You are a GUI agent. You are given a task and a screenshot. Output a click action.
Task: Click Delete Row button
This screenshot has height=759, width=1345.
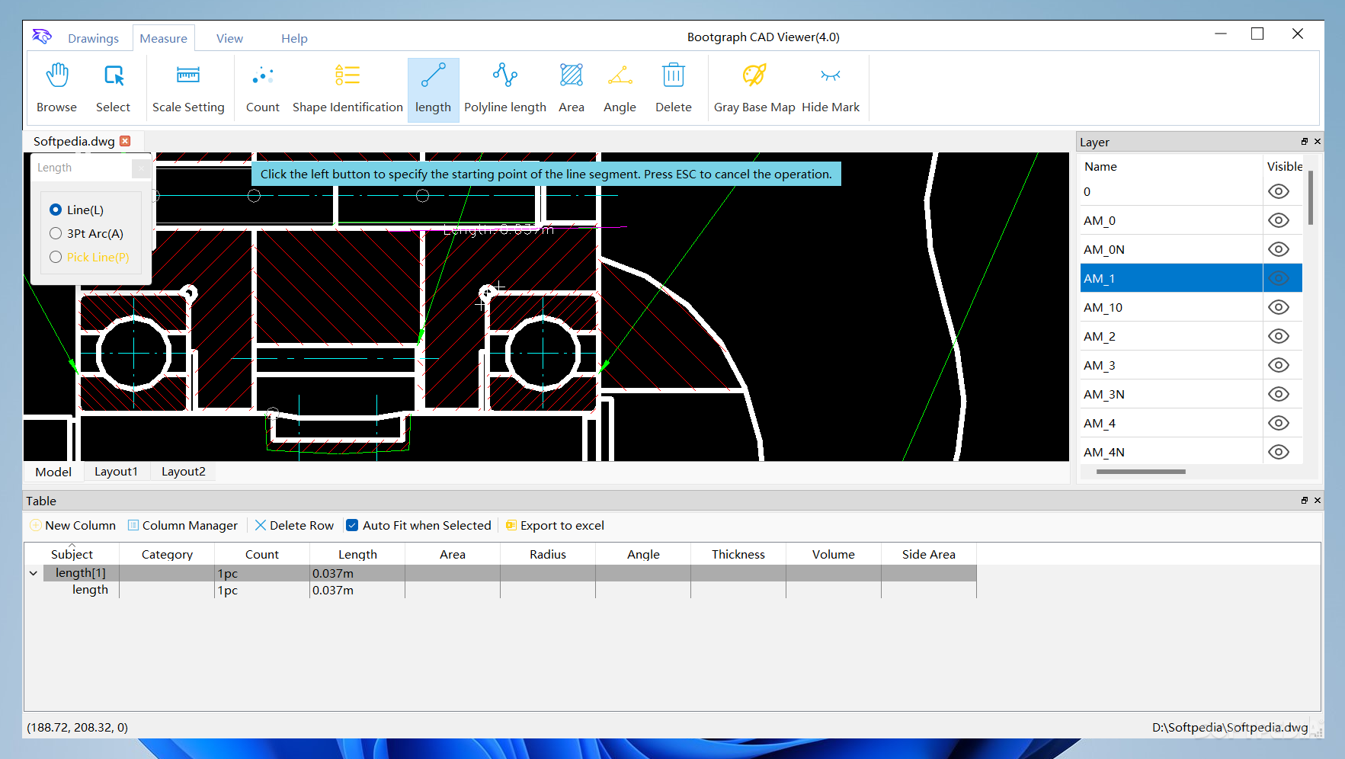[294, 525]
